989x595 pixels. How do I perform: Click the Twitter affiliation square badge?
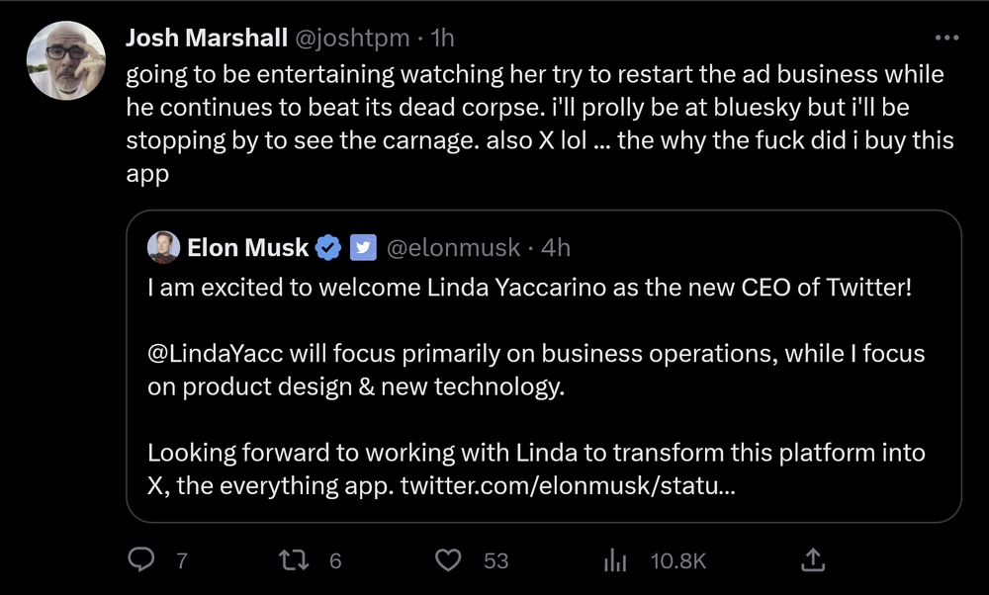click(x=363, y=247)
